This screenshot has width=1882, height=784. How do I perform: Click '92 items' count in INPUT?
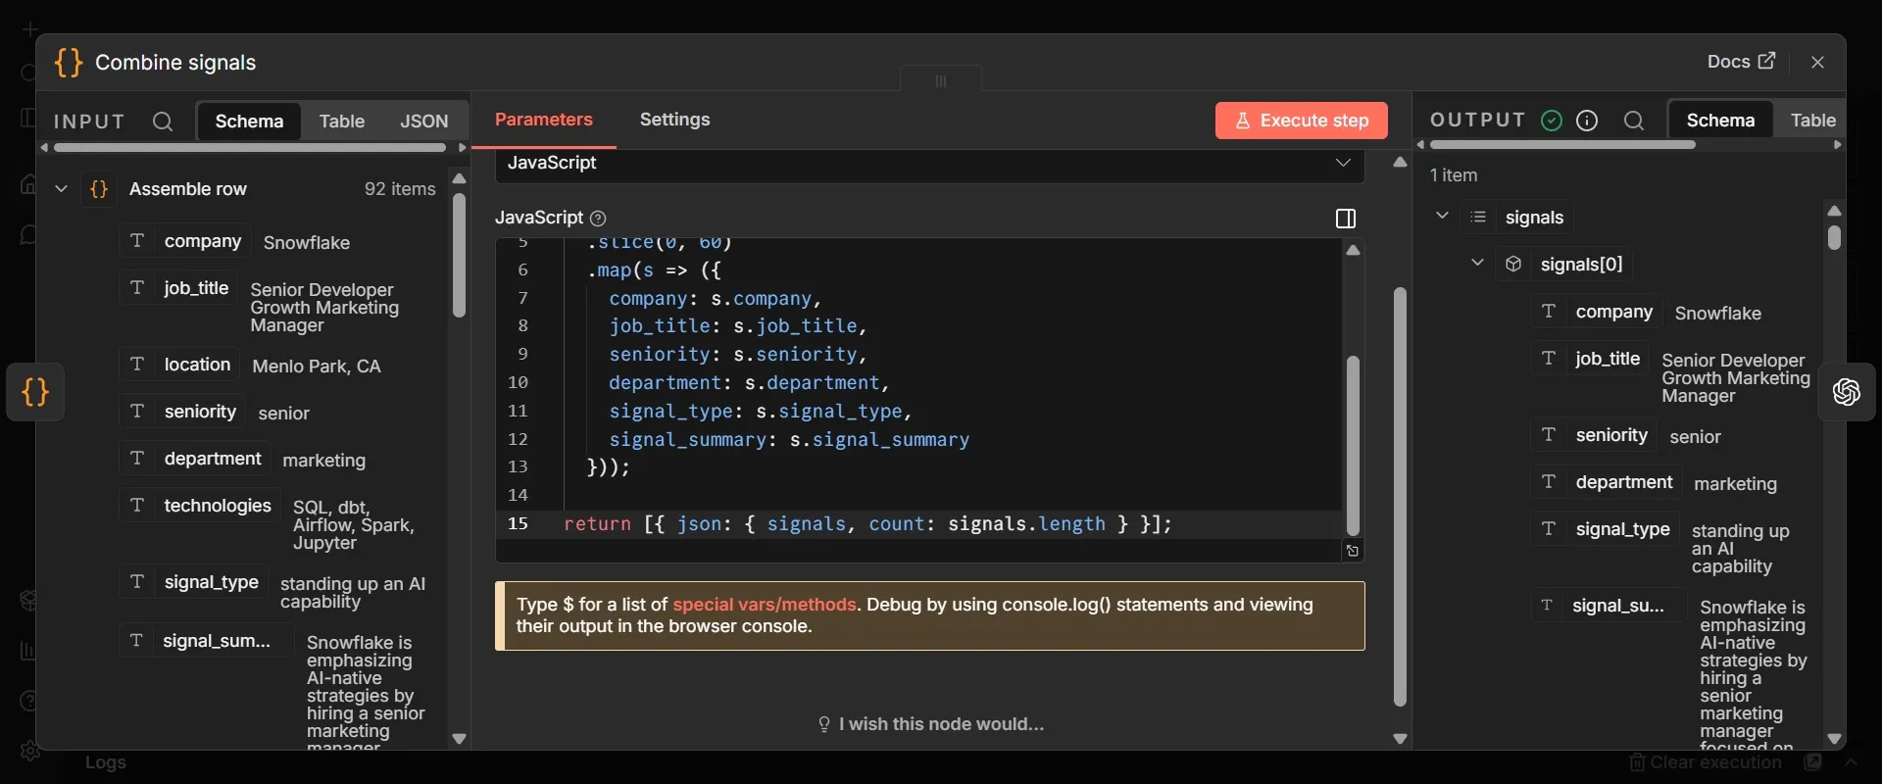(400, 189)
